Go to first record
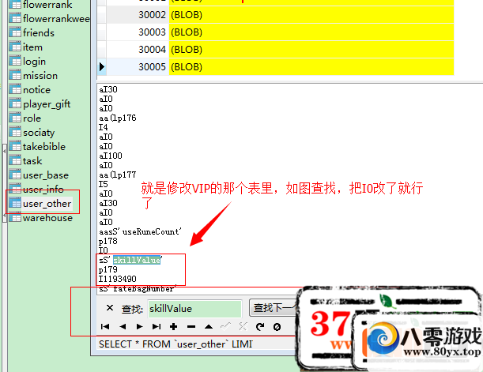The width and height of the screenshot is (483, 372). pos(105,326)
